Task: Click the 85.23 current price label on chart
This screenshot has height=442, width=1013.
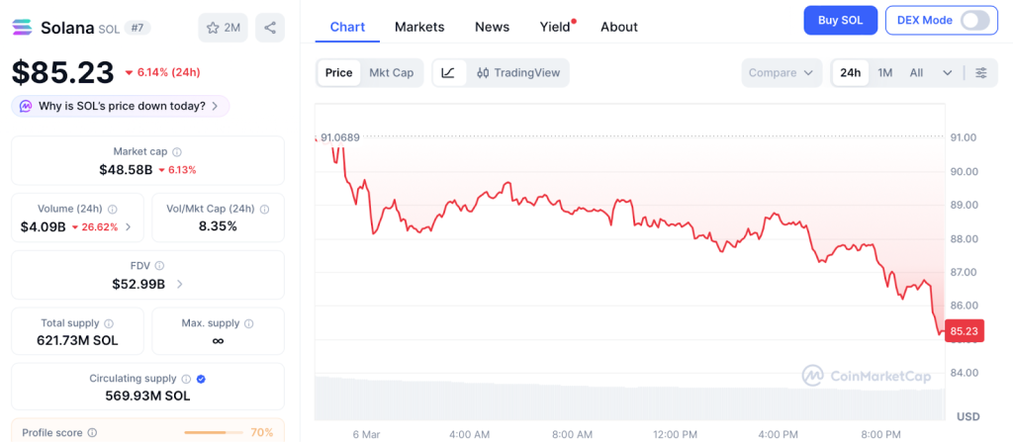Action: tap(964, 332)
